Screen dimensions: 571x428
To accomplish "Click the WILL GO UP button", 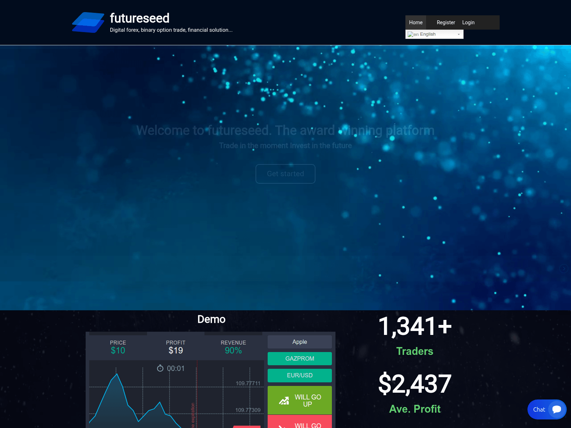I will (x=300, y=400).
